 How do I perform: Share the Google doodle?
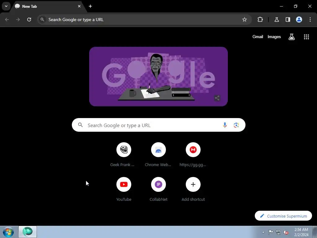coord(217,98)
